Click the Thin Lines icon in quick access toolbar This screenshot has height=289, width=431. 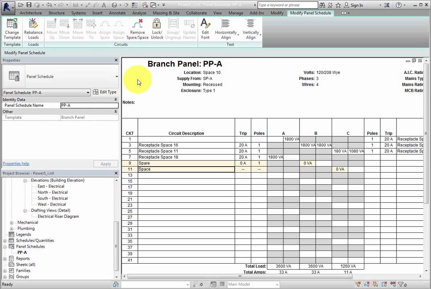[135, 5]
